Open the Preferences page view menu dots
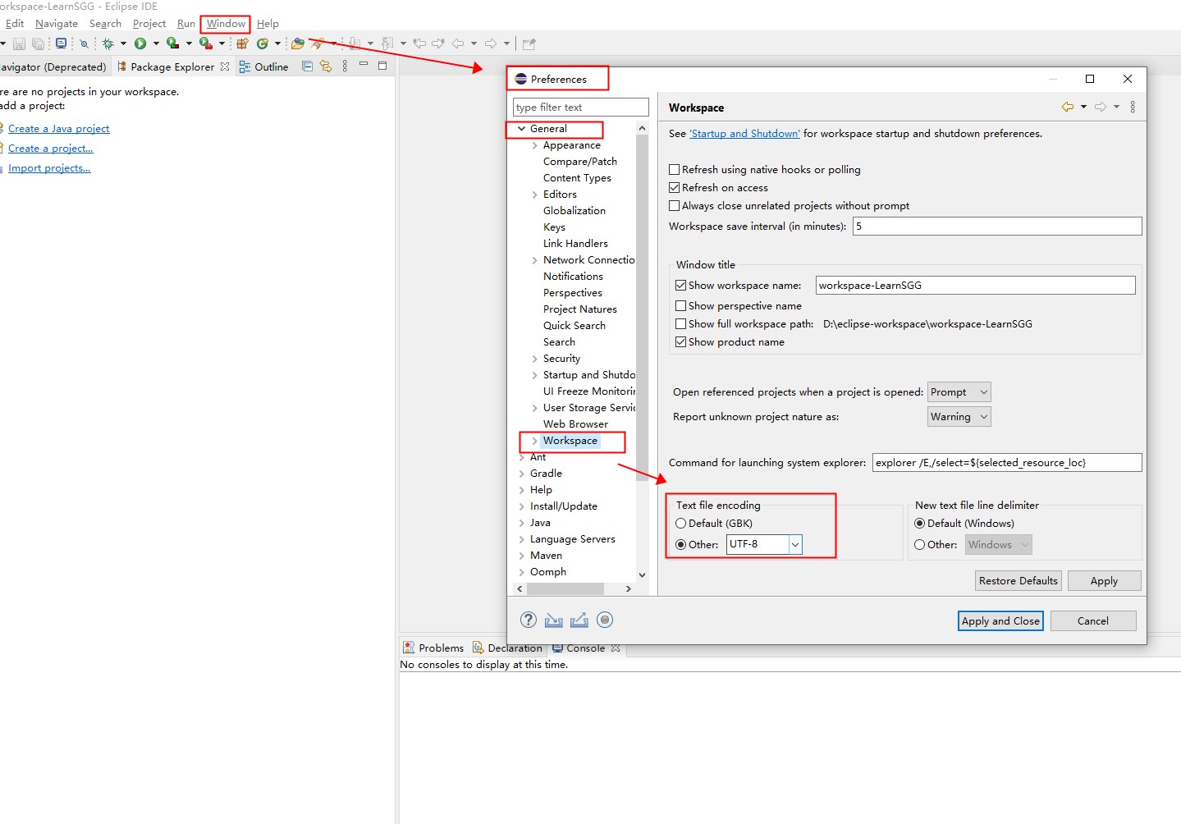1181x824 pixels. [1133, 107]
